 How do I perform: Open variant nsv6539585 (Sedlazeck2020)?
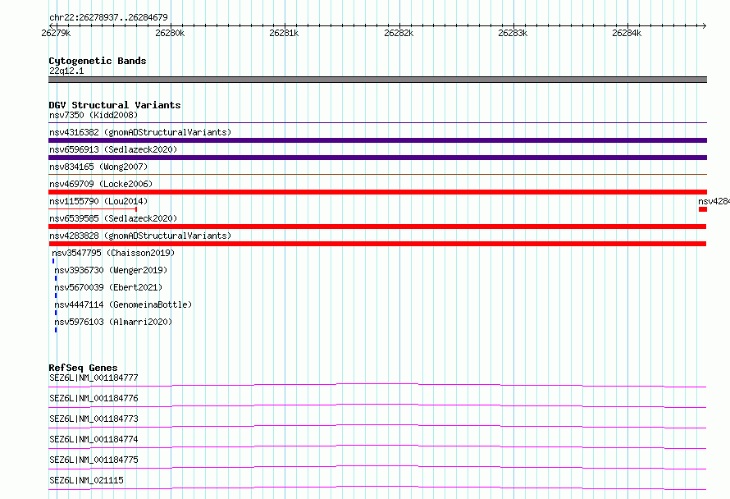[113, 218]
